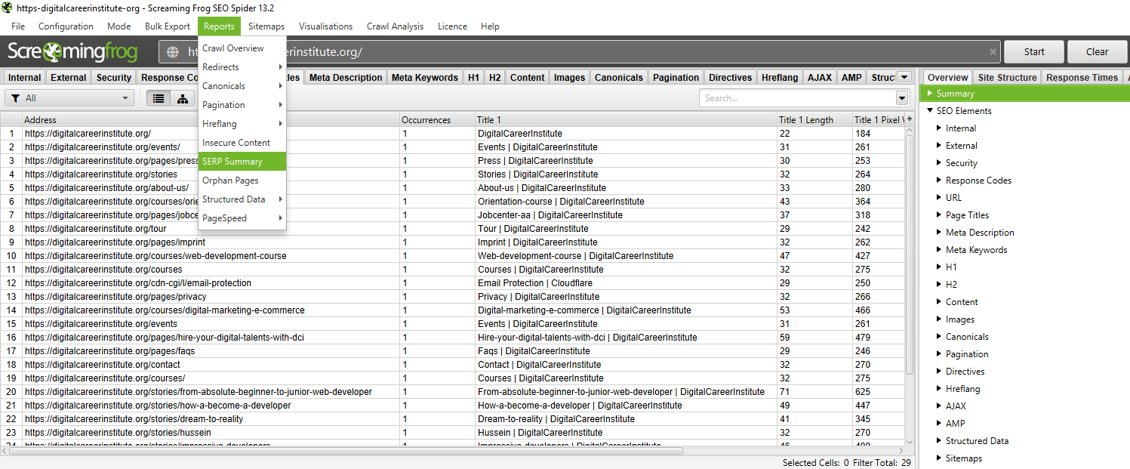Expand Structured Data in the tree
Viewport: 1130px width, 469px height.
pyautogui.click(x=939, y=441)
